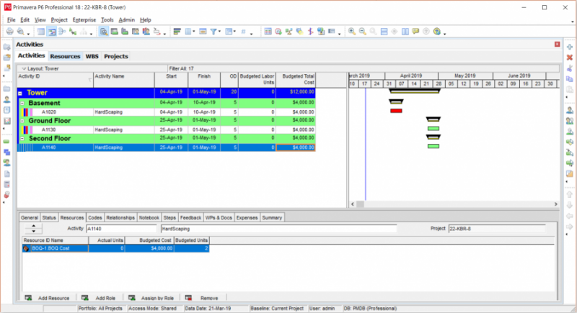Collapse the Tower WBS group
The height and width of the screenshot is (313, 577).
click(x=20, y=94)
